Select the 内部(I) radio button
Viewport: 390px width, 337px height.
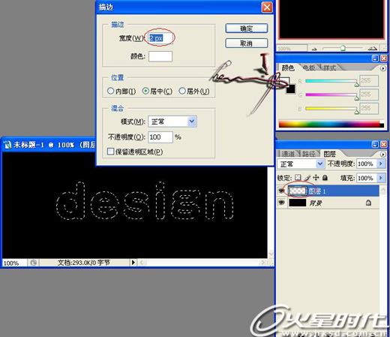110,91
